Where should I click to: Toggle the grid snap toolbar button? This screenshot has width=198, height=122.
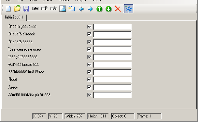pyautogui.click(x=129, y=9)
